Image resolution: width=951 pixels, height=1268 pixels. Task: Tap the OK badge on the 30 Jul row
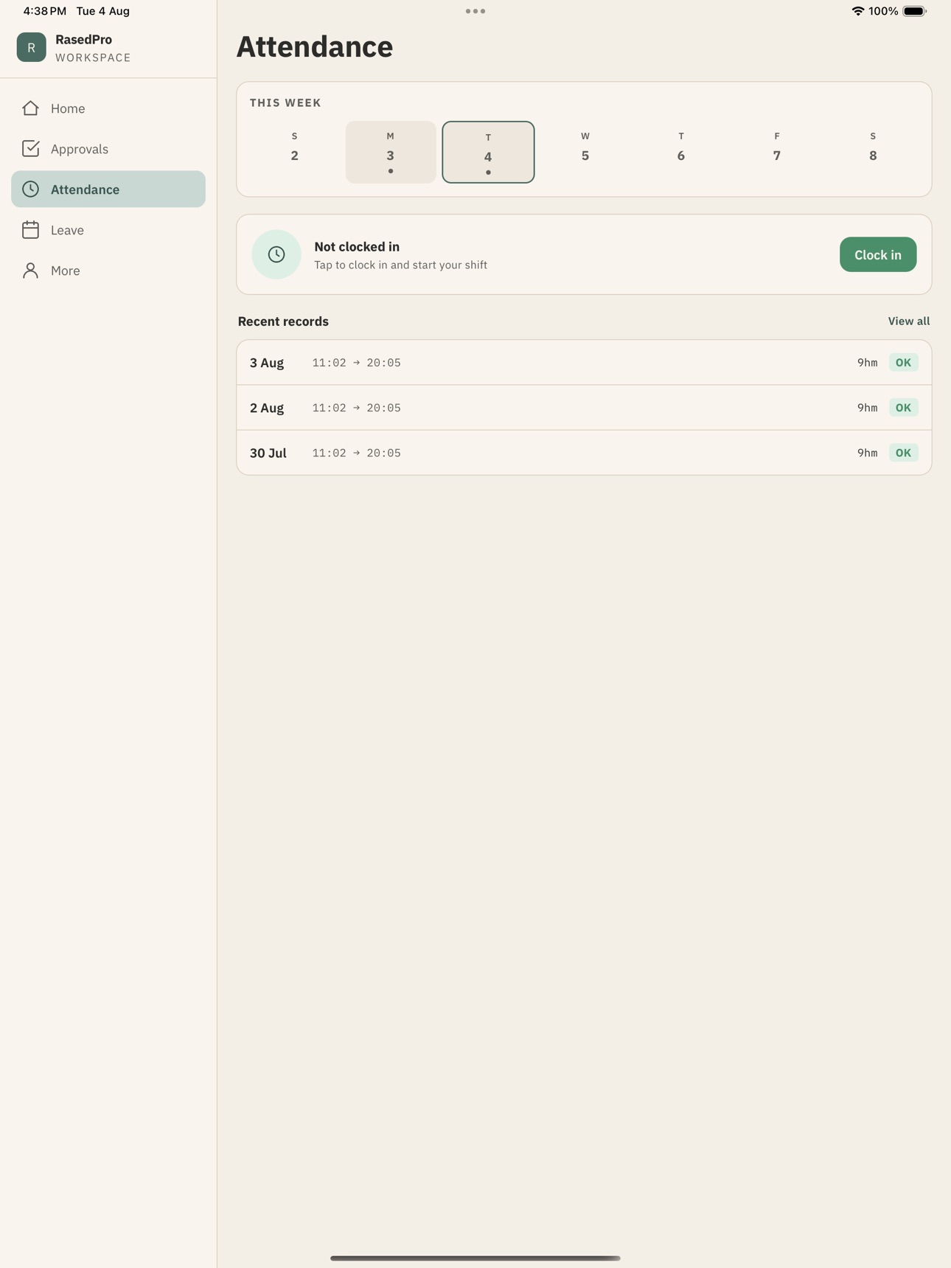[x=903, y=453]
